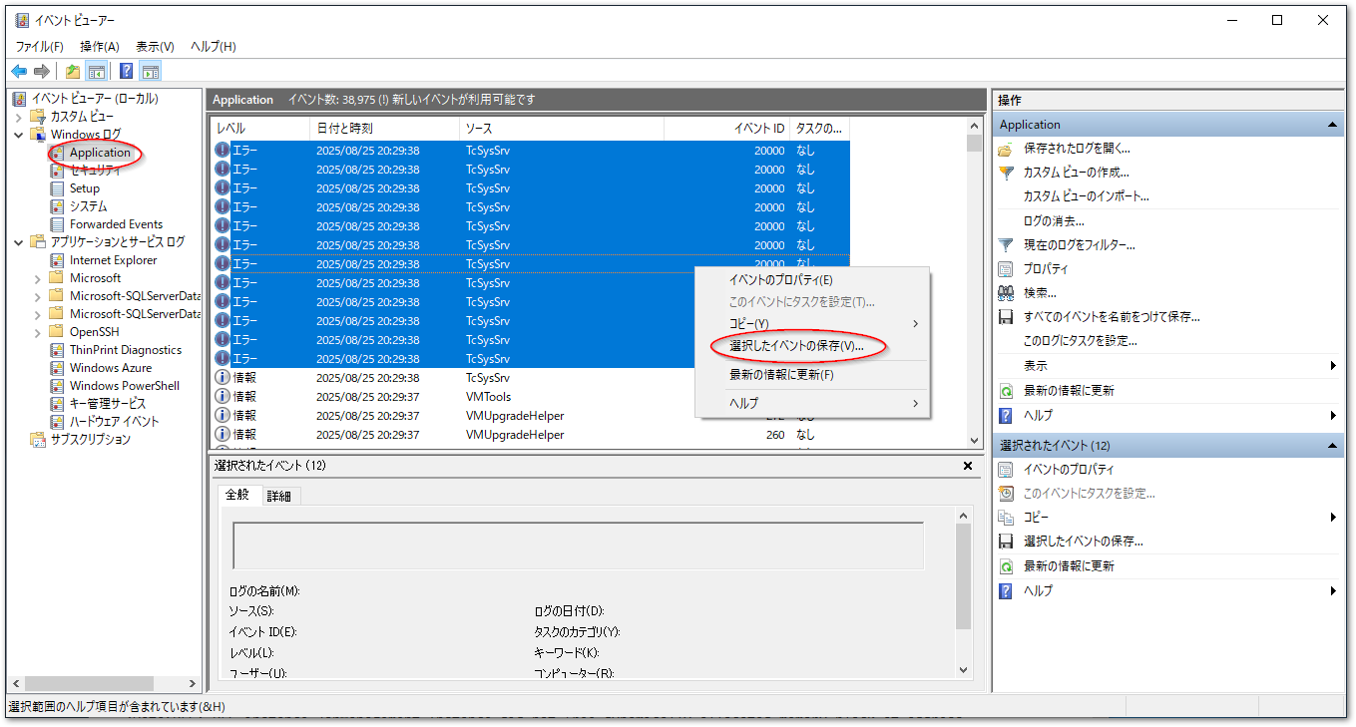Viewport: 1356px width, 727px height.
Task: Expand the Microsoft folder node
Action: pos(38,278)
